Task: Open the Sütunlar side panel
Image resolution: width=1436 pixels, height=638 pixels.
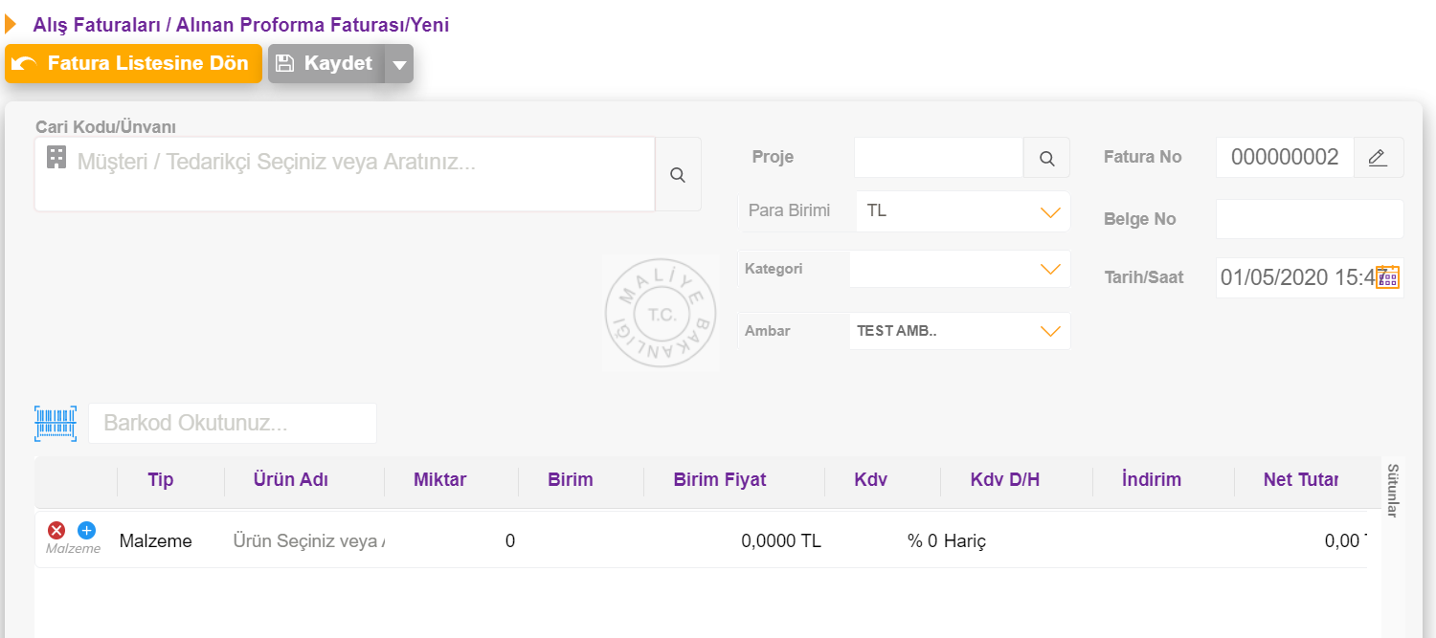Action: (x=1393, y=491)
